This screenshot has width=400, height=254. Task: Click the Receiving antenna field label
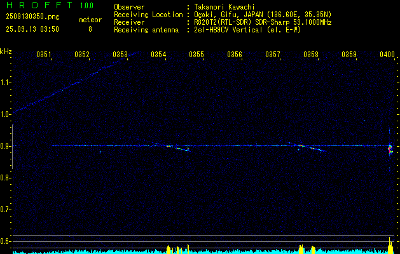146,30
